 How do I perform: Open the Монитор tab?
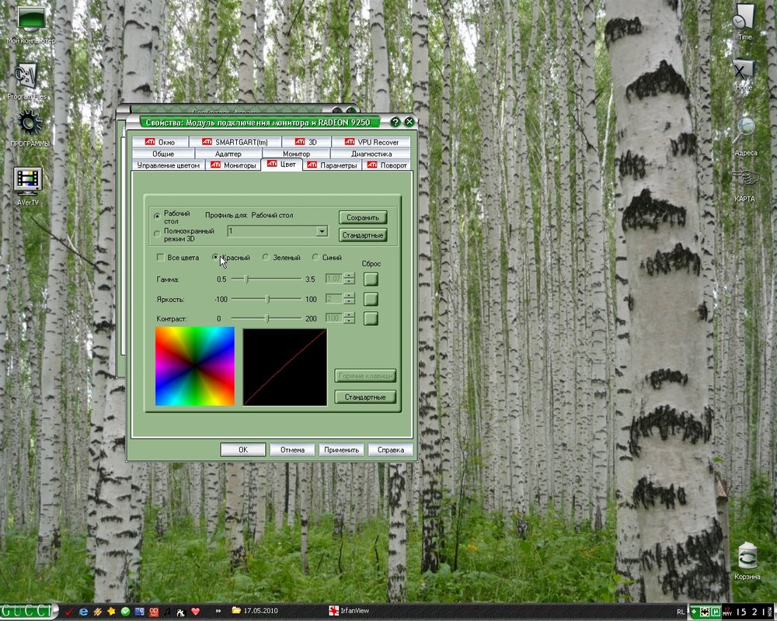(296, 154)
